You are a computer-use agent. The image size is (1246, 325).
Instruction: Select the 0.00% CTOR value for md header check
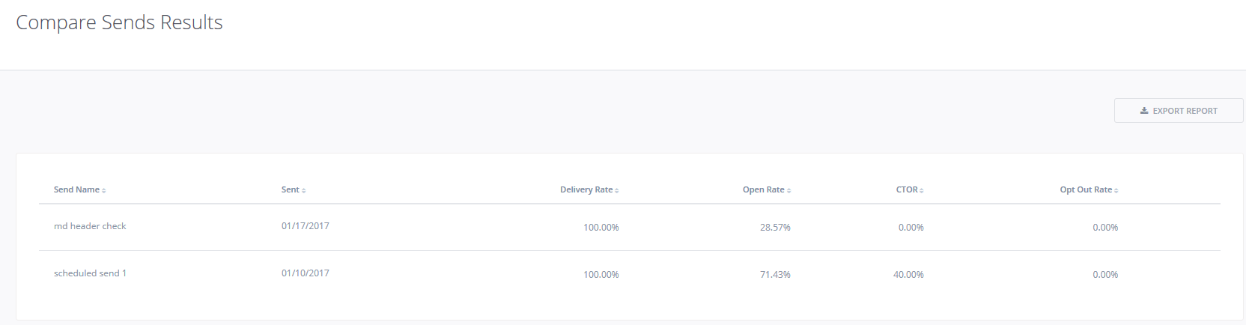coord(911,228)
